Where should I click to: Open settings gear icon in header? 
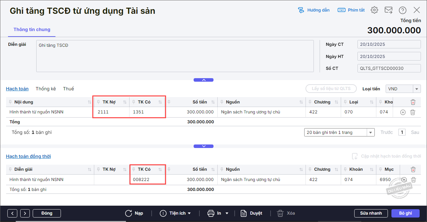click(374, 10)
